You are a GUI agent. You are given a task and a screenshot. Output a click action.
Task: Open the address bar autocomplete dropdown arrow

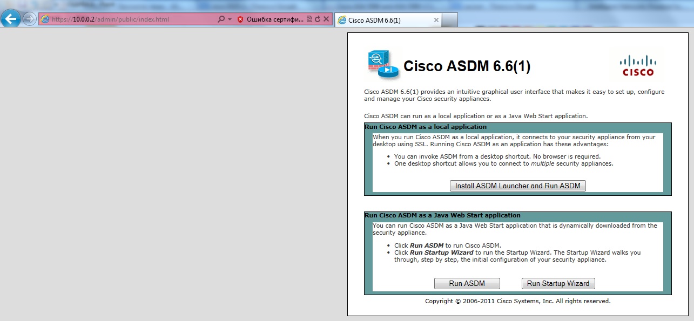[x=230, y=19]
